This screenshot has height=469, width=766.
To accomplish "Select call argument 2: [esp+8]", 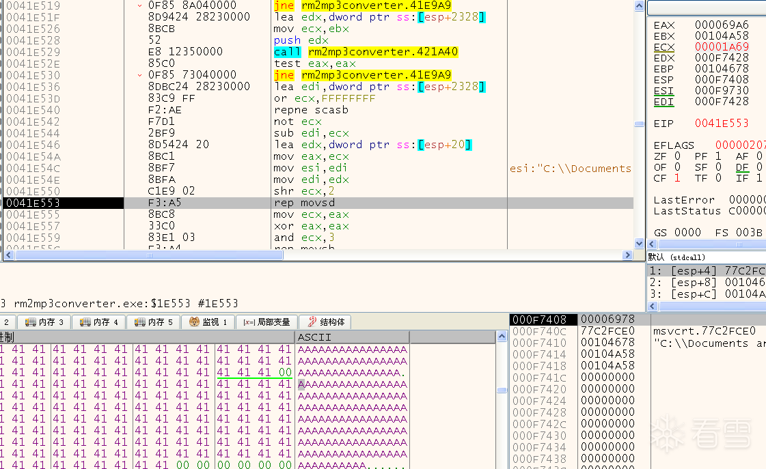I will coord(707,283).
